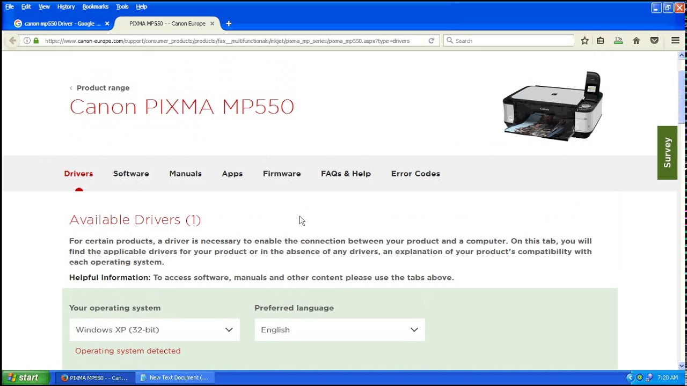Click the search magnifier icon in search box

[450, 41]
